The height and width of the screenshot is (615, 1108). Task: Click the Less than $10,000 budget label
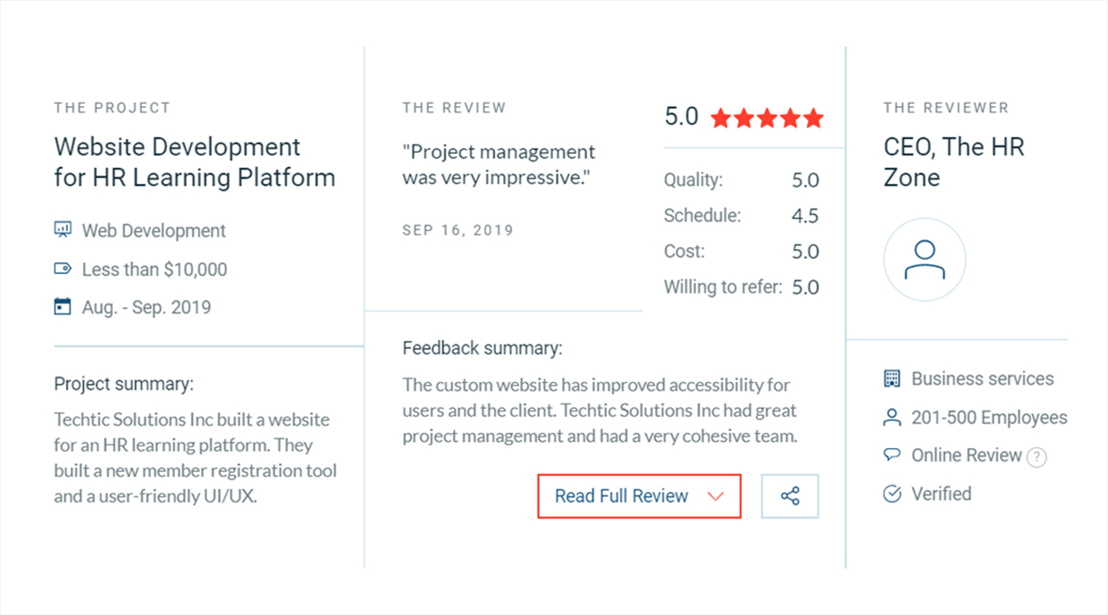(x=154, y=269)
